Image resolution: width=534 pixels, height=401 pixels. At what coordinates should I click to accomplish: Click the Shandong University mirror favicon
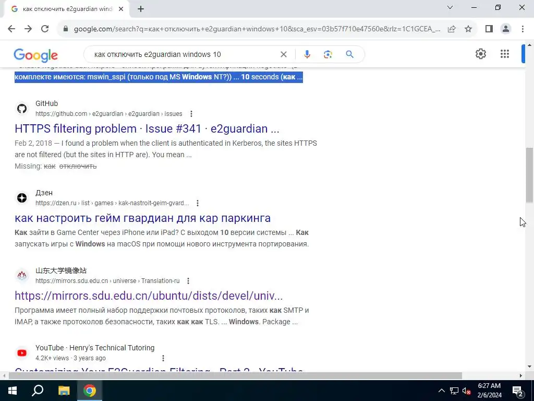coord(22,275)
